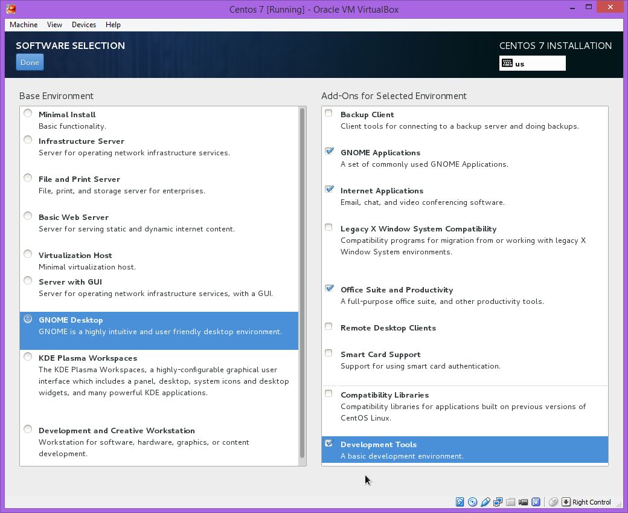This screenshot has height=513, width=628.
Task: Enable the Compatibility Libraries checkbox
Action: coord(329,393)
